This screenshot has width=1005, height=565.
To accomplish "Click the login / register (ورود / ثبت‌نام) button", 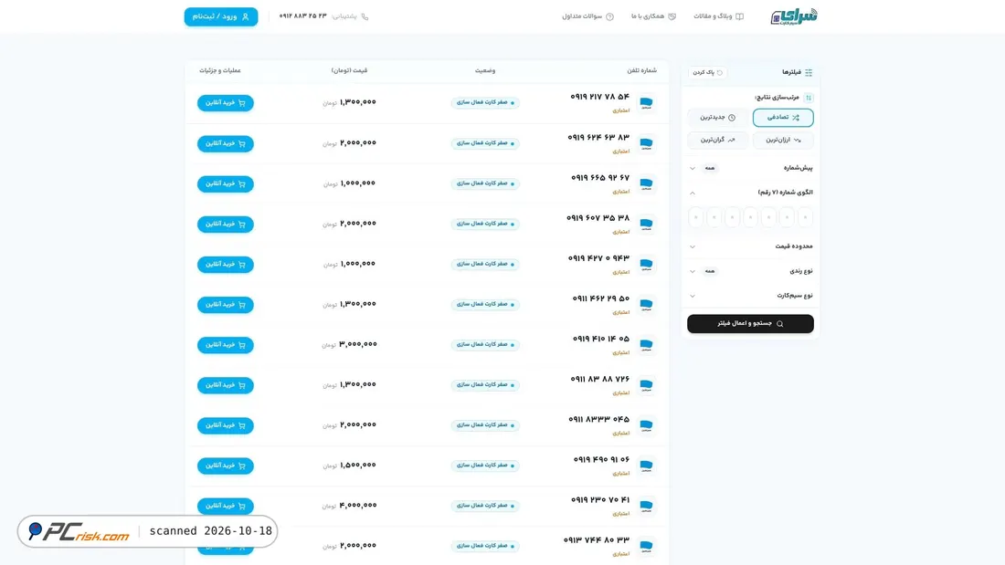I will tap(221, 16).
